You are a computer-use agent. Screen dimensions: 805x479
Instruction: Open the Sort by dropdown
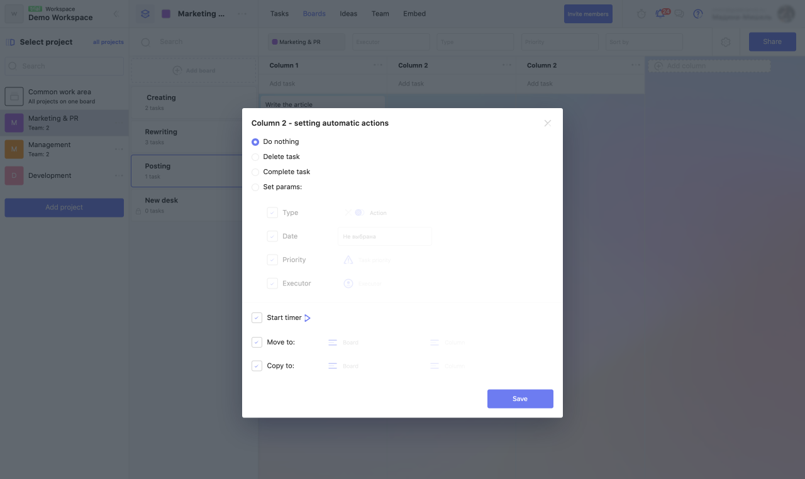[x=644, y=42]
